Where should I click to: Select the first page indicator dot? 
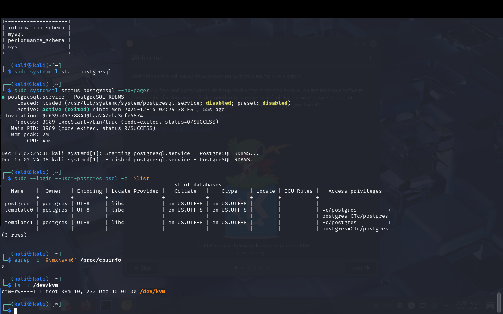click(236, 268)
